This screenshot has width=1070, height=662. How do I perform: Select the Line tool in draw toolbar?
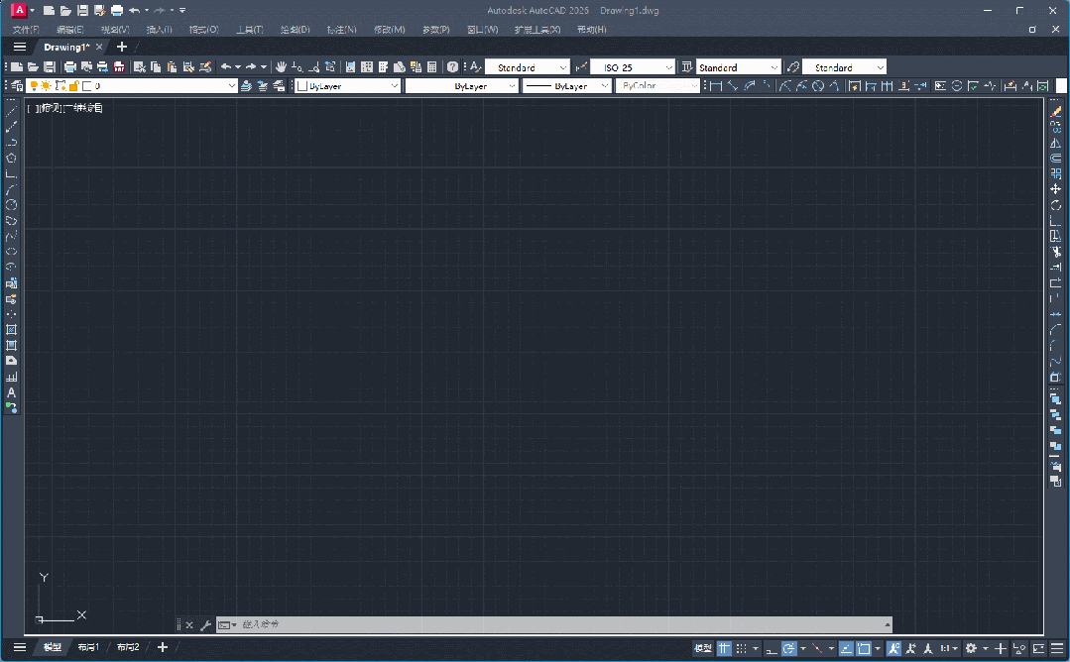coord(12,110)
